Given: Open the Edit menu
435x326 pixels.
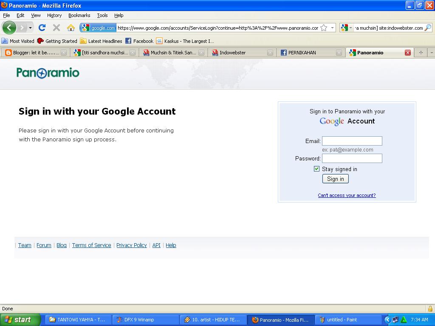Looking at the screenshot, I should point(20,15).
